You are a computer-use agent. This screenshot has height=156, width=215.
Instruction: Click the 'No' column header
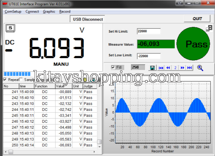(11, 86)
